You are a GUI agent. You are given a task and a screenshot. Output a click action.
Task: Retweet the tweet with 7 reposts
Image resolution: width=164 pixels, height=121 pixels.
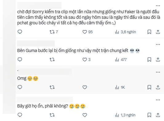pyautogui.click(x=54, y=32)
